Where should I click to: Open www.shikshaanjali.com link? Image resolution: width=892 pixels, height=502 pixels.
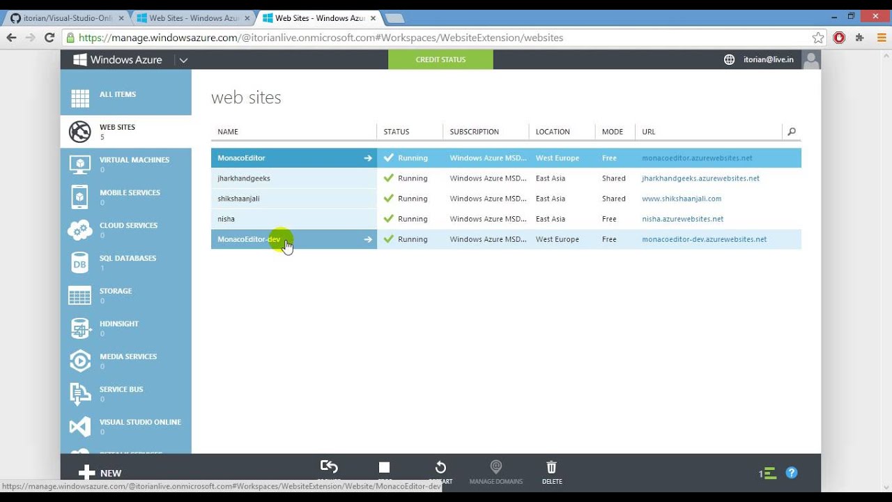tap(682, 199)
